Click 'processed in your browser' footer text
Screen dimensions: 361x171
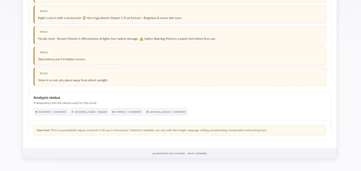tap(180, 153)
